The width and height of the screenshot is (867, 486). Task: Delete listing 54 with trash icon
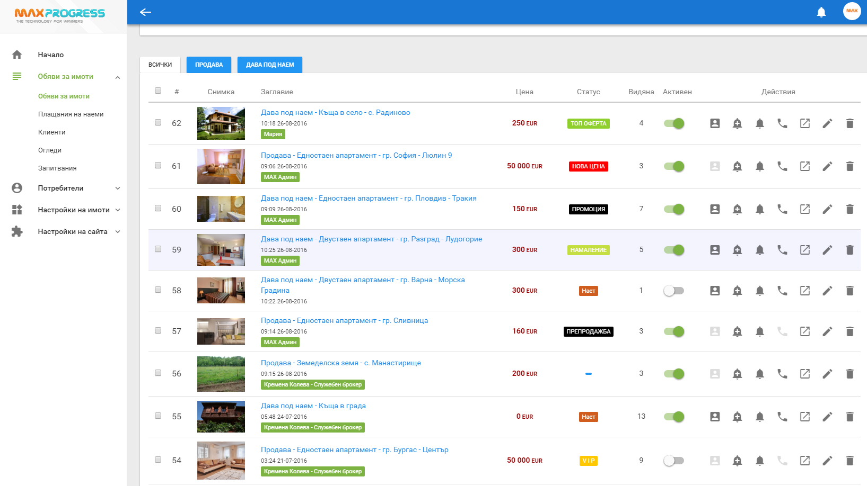pos(850,461)
